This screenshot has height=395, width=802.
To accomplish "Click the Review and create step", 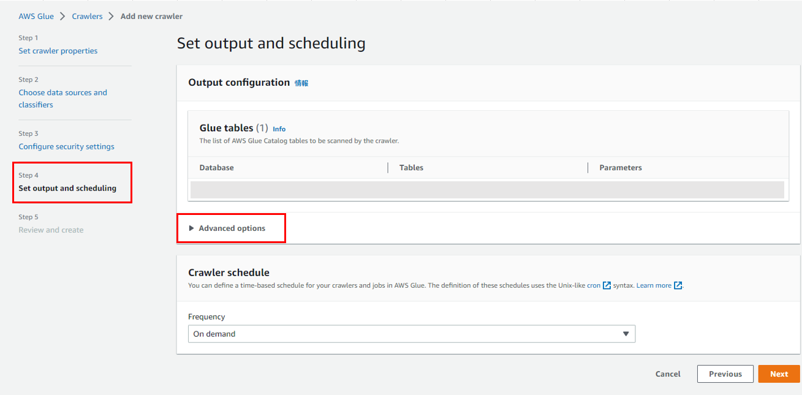I will (x=51, y=230).
